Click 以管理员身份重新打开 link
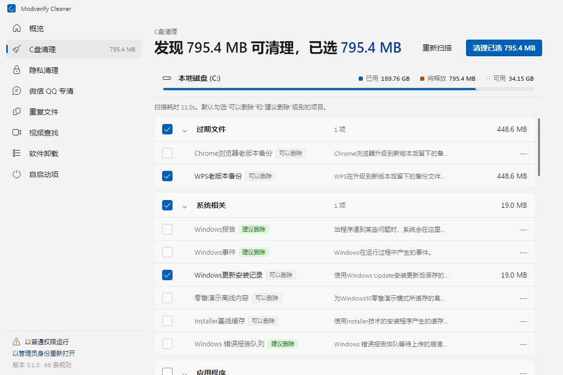The height and width of the screenshot is (375, 563). tap(44, 353)
